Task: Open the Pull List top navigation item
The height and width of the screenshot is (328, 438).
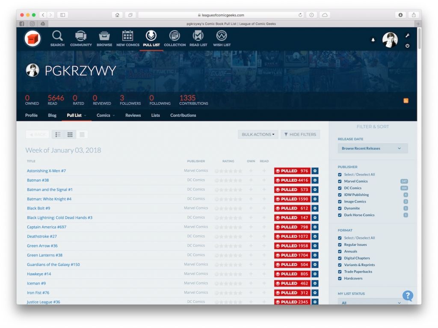Action: pyautogui.click(x=151, y=38)
